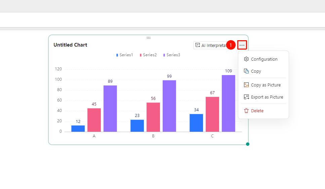Click the Copy documents icon
This screenshot has height=189, width=325.
click(246, 71)
